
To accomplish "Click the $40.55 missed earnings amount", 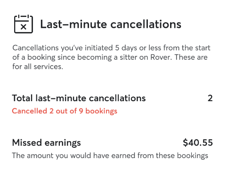I will [x=198, y=143].
